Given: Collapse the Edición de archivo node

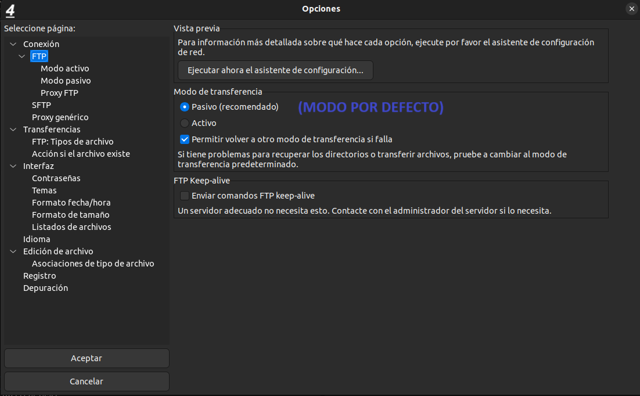Looking at the screenshot, I should point(13,251).
